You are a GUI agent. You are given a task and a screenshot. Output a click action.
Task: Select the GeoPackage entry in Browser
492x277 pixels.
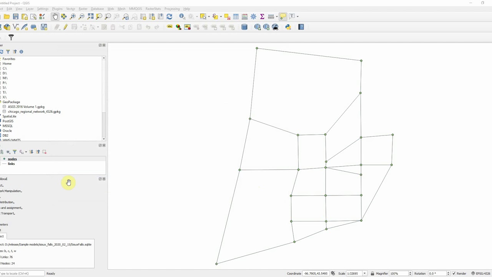(x=11, y=102)
